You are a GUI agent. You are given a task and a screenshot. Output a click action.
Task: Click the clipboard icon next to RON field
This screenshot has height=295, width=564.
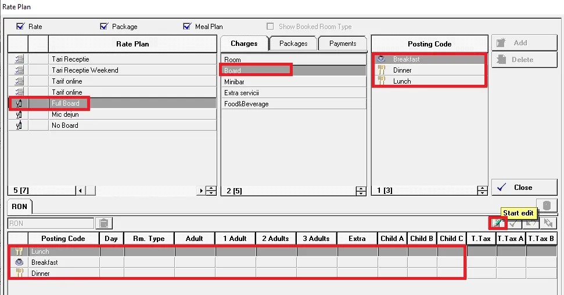click(104, 224)
